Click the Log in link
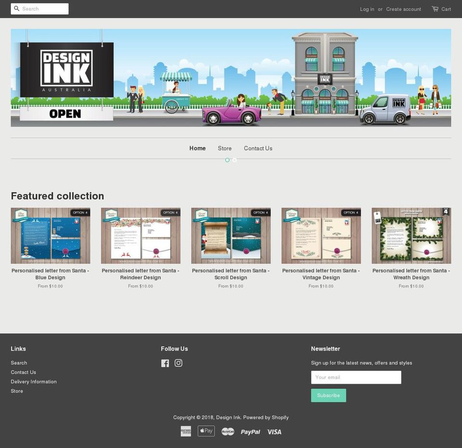The height and width of the screenshot is (448, 462). [367, 8]
